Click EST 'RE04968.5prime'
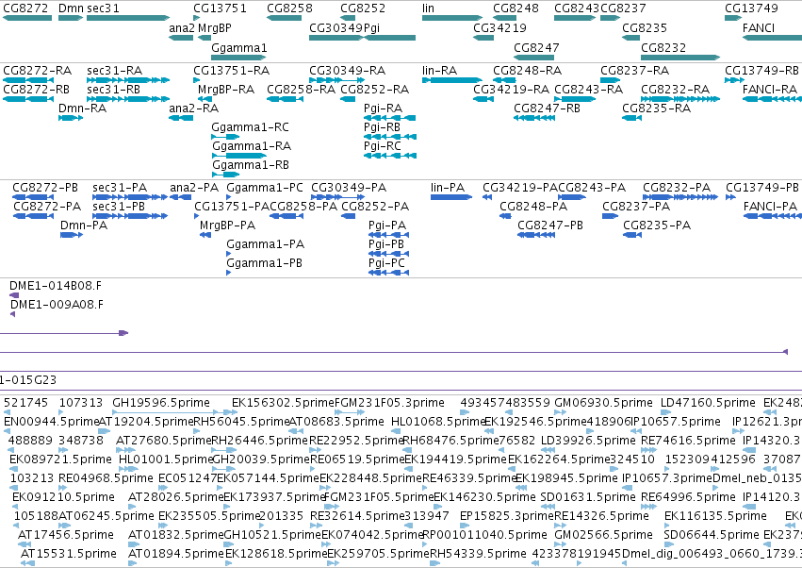The image size is (802, 568). (106, 478)
